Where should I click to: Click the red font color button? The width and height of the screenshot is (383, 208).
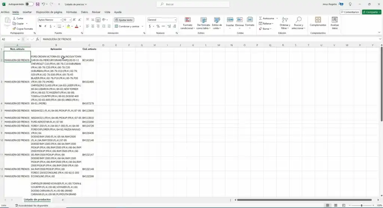coord(76,26)
